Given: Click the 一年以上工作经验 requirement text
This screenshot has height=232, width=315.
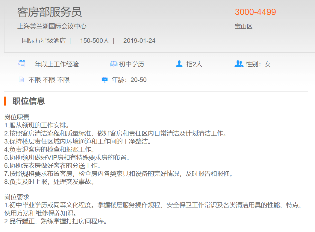Looking at the screenshot, I should pyautogui.click(x=53, y=64).
